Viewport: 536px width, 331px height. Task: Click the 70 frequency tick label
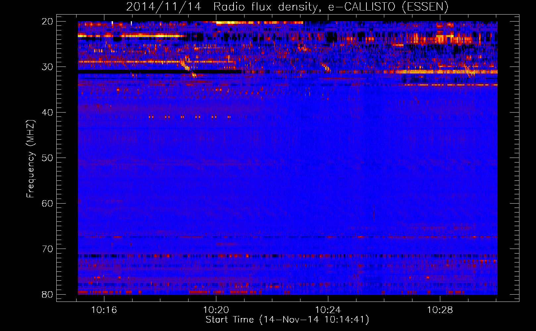point(47,249)
